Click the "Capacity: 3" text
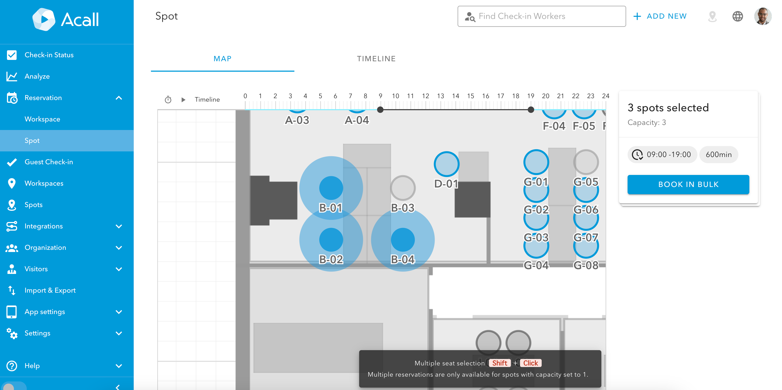The width and height of the screenshot is (782, 390). (647, 123)
